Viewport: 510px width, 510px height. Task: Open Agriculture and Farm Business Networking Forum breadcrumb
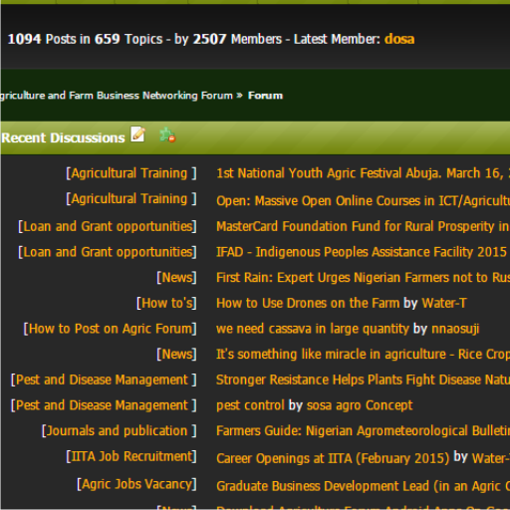coord(117,96)
